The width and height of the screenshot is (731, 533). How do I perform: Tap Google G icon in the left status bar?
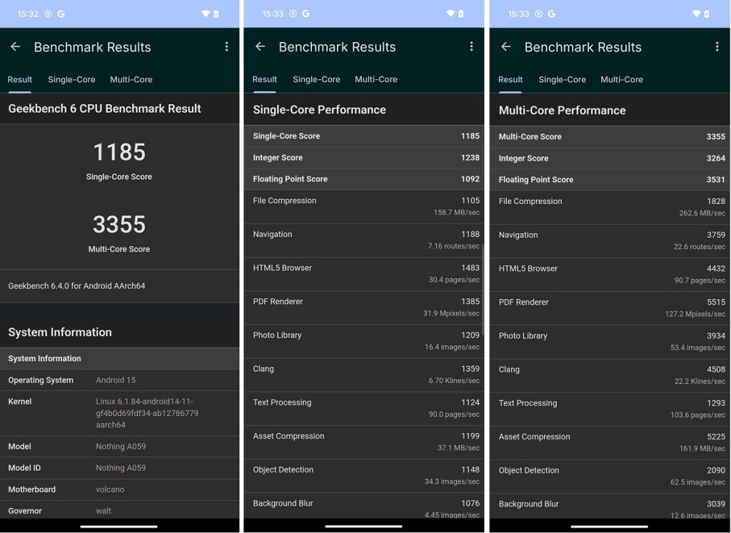coord(61,14)
